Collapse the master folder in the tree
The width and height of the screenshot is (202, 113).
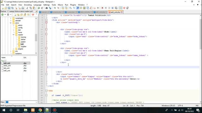[13, 35]
